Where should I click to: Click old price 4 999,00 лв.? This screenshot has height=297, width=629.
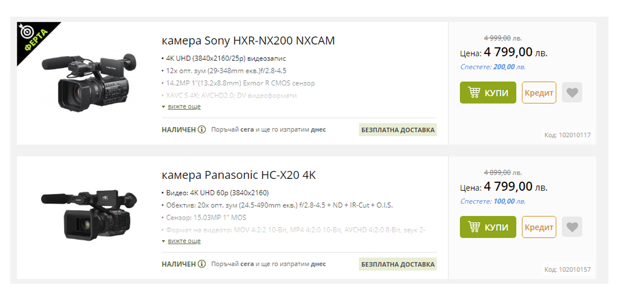[x=503, y=38]
